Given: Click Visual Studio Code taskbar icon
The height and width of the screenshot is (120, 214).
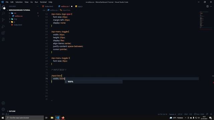Looking at the screenshot, I should [x=58, y=118].
